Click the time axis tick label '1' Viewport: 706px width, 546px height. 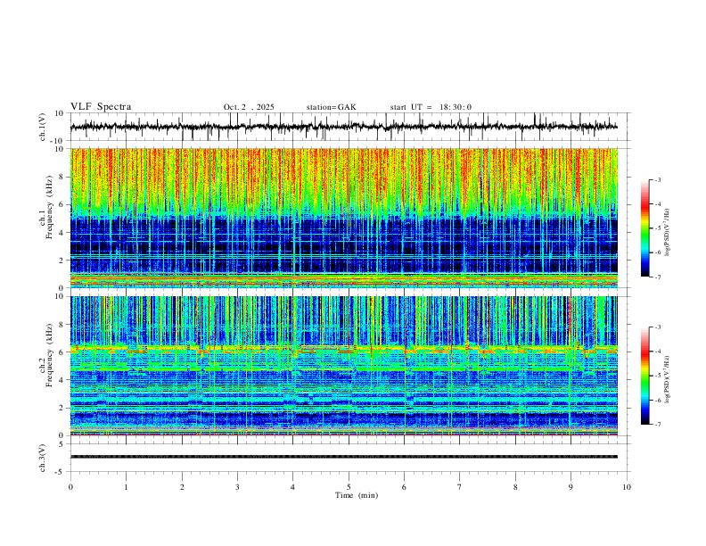pyautogui.click(x=126, y=487)
